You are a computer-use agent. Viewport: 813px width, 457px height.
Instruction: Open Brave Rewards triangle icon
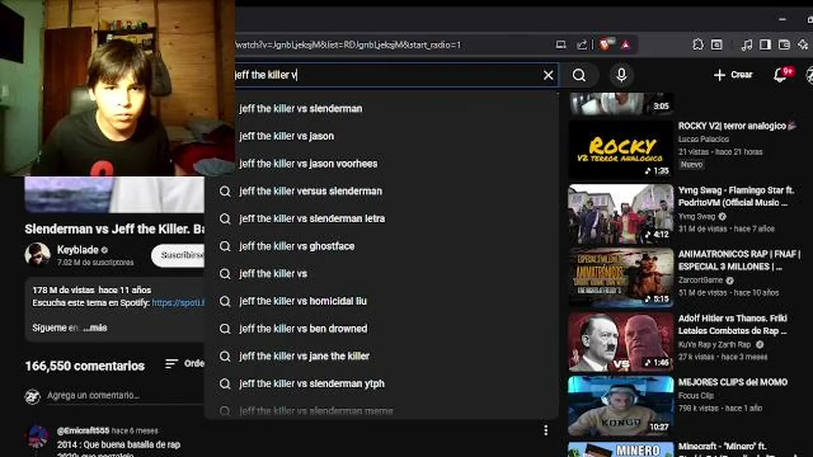click(626, 44)
